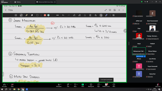Screen dimensions: 162x91
Task: Select Team Project DPR 2 tile
Action: point(139,66)
